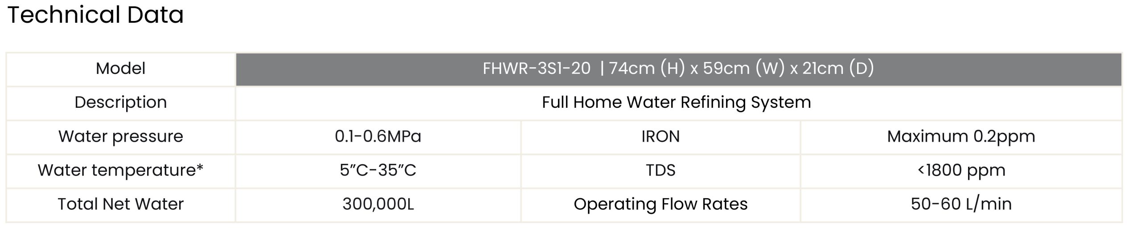This screenshot has height=237, width=1141.
Task: Select the Model row label
Action: [120, 69]
